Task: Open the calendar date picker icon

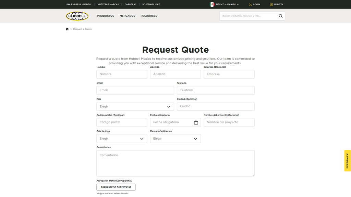Action: coord(196,122)
